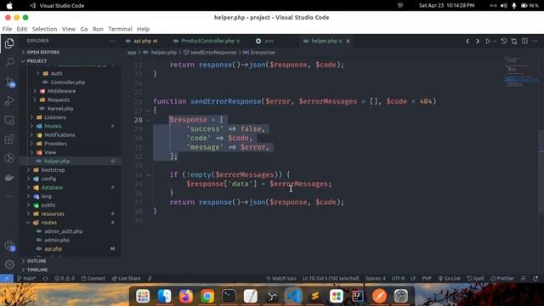Open the Search view in the activity bar

coord(9,62)
